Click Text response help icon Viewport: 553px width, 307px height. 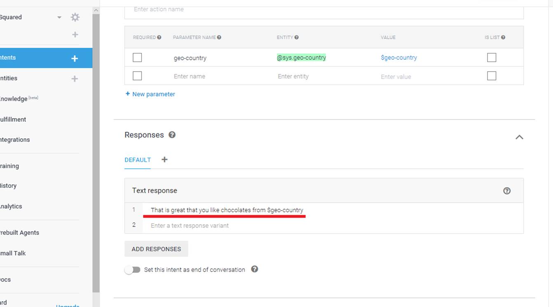point(507,191)
